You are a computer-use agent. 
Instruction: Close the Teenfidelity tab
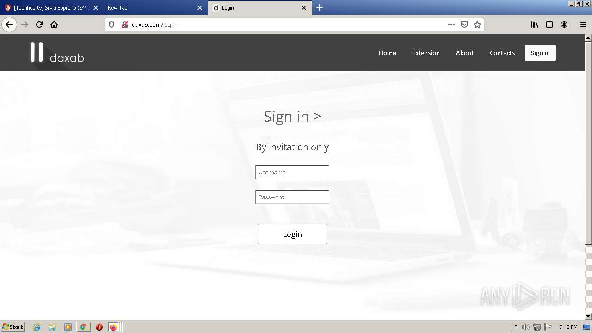(96, 8)
